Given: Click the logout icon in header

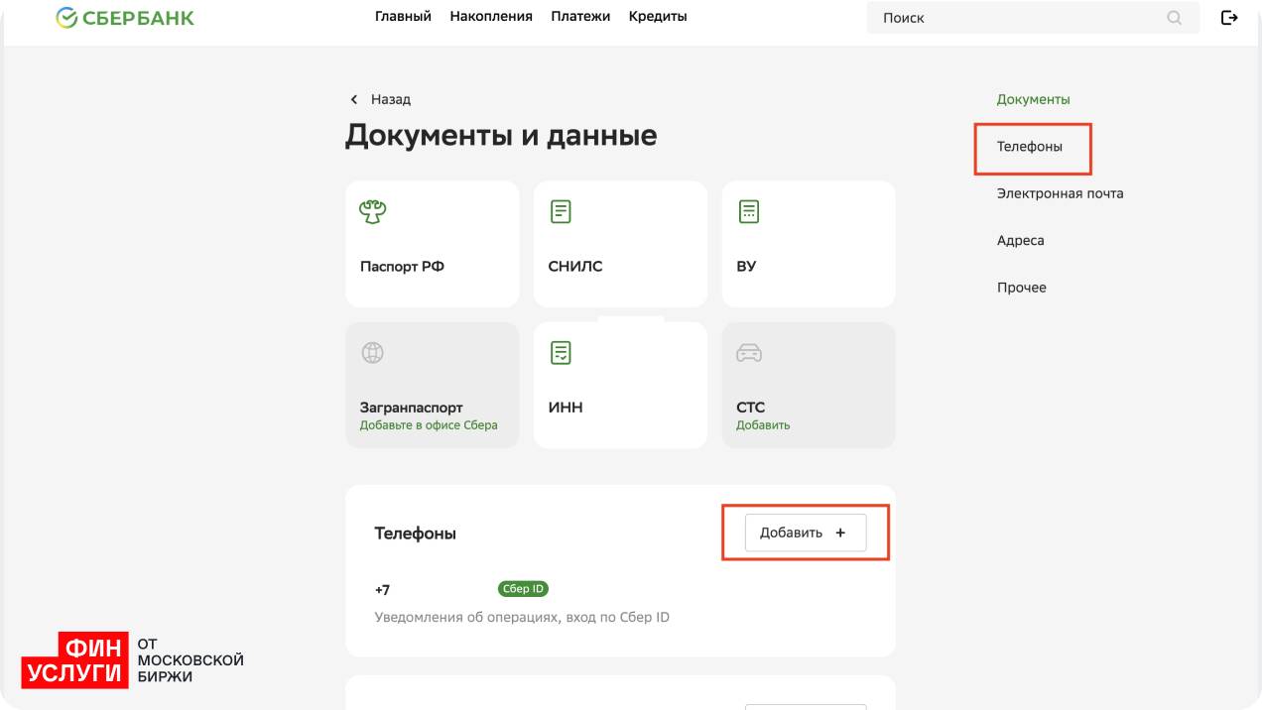Looking at the screenshot, I should (1229, 18).
